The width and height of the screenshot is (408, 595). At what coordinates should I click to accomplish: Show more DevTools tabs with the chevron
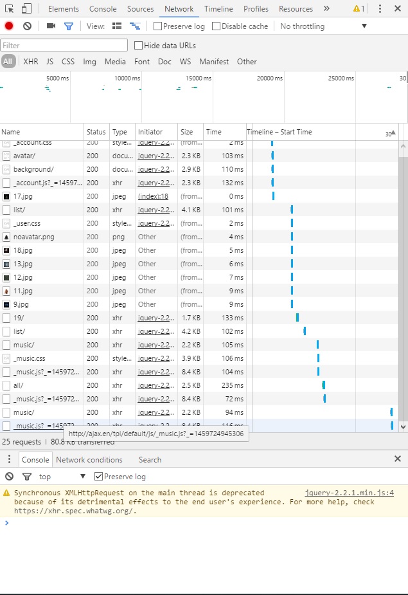point(326,9)
